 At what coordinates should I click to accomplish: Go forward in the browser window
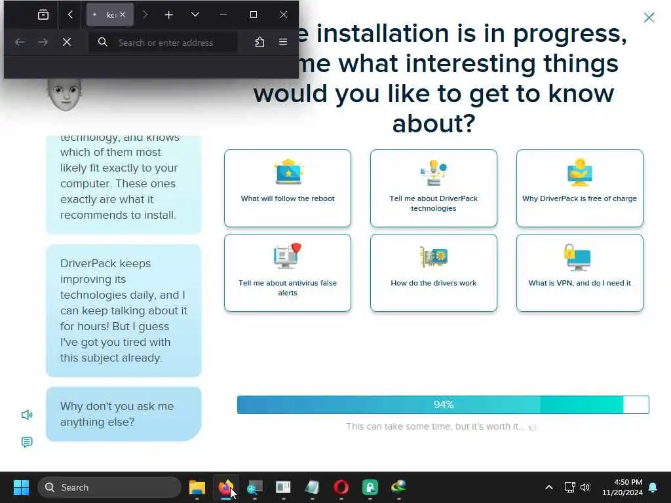43,42
